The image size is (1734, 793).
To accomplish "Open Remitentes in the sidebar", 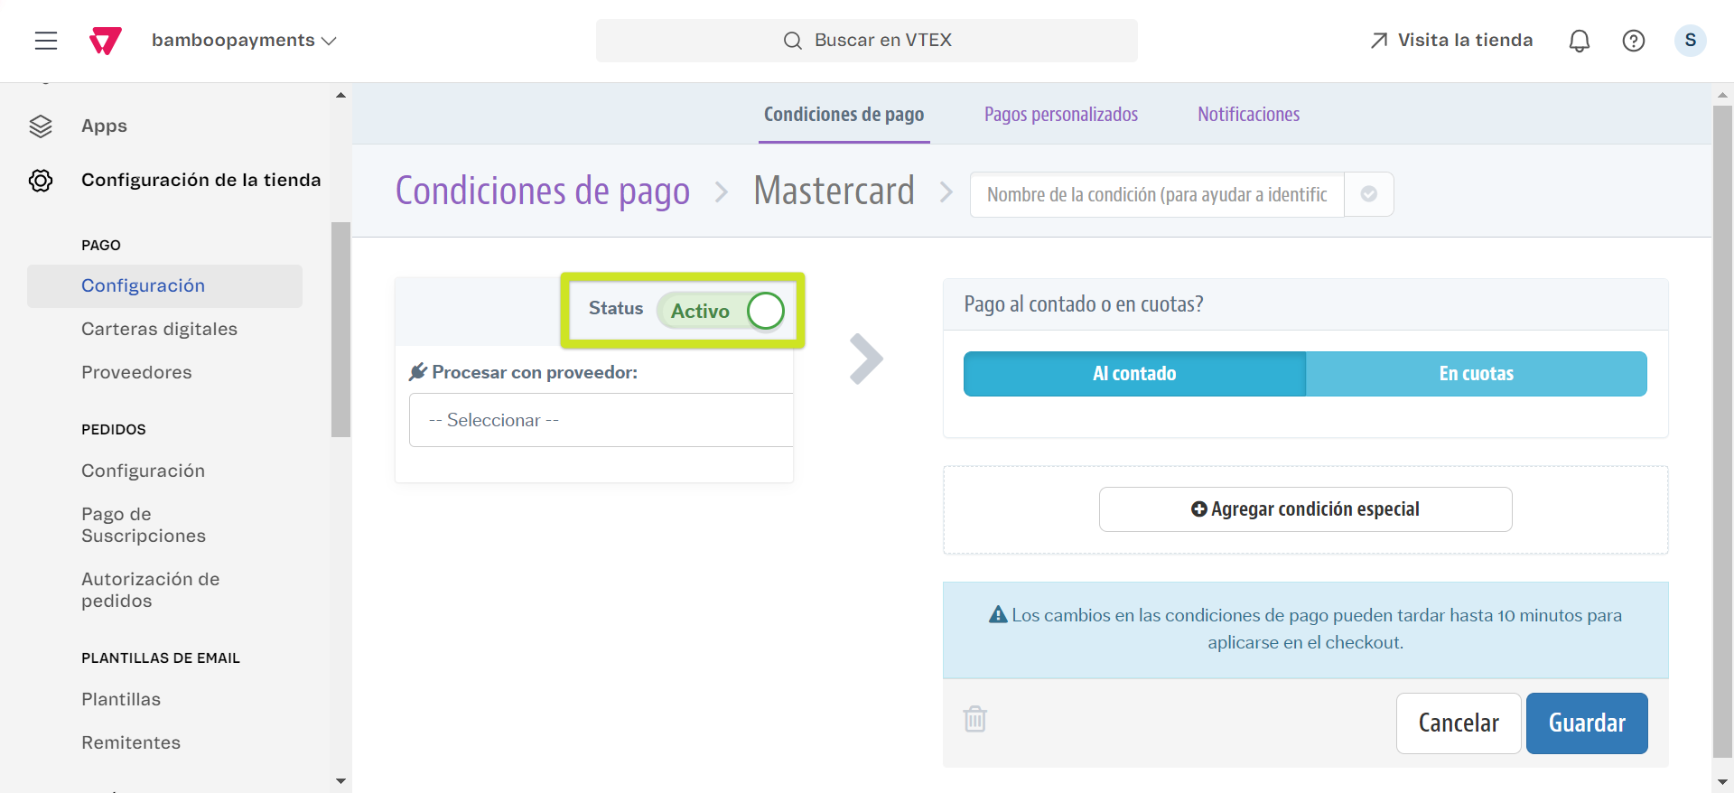I will [x=131, y=742].
